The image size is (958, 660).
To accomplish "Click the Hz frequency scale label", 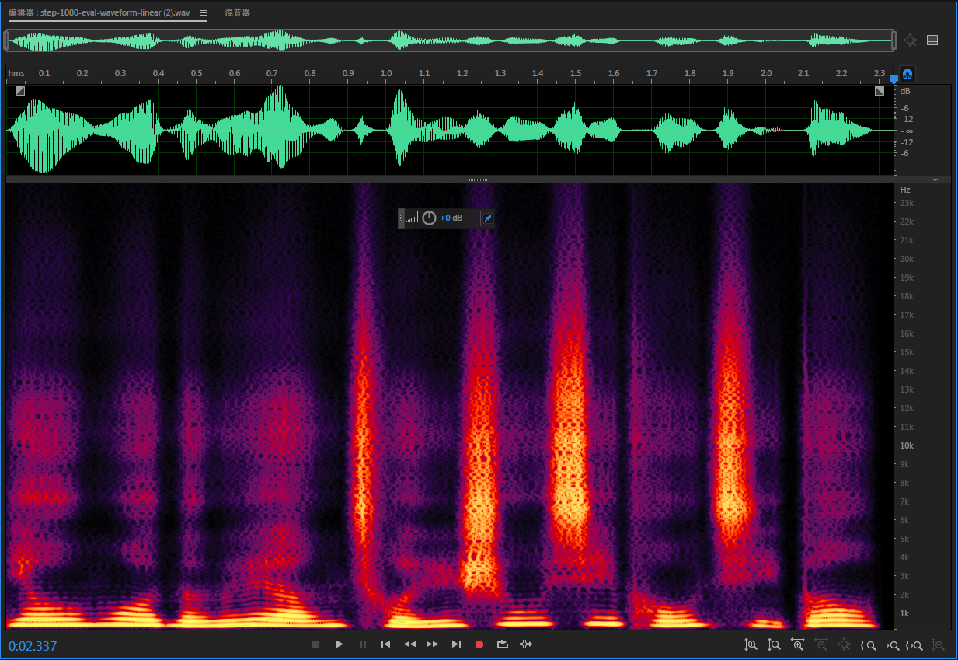I will coord(905,190).
